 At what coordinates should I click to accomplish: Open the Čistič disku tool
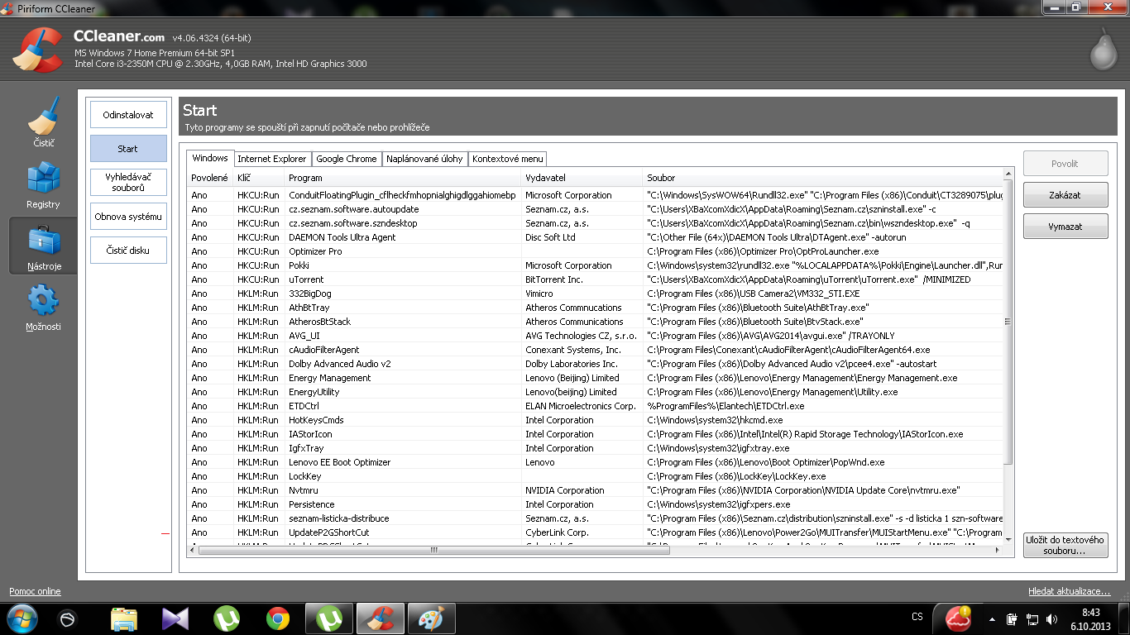tap(128, 251)
